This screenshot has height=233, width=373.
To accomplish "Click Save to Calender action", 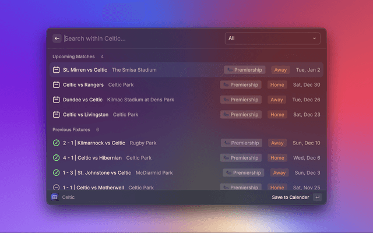I will pos(290,197).
